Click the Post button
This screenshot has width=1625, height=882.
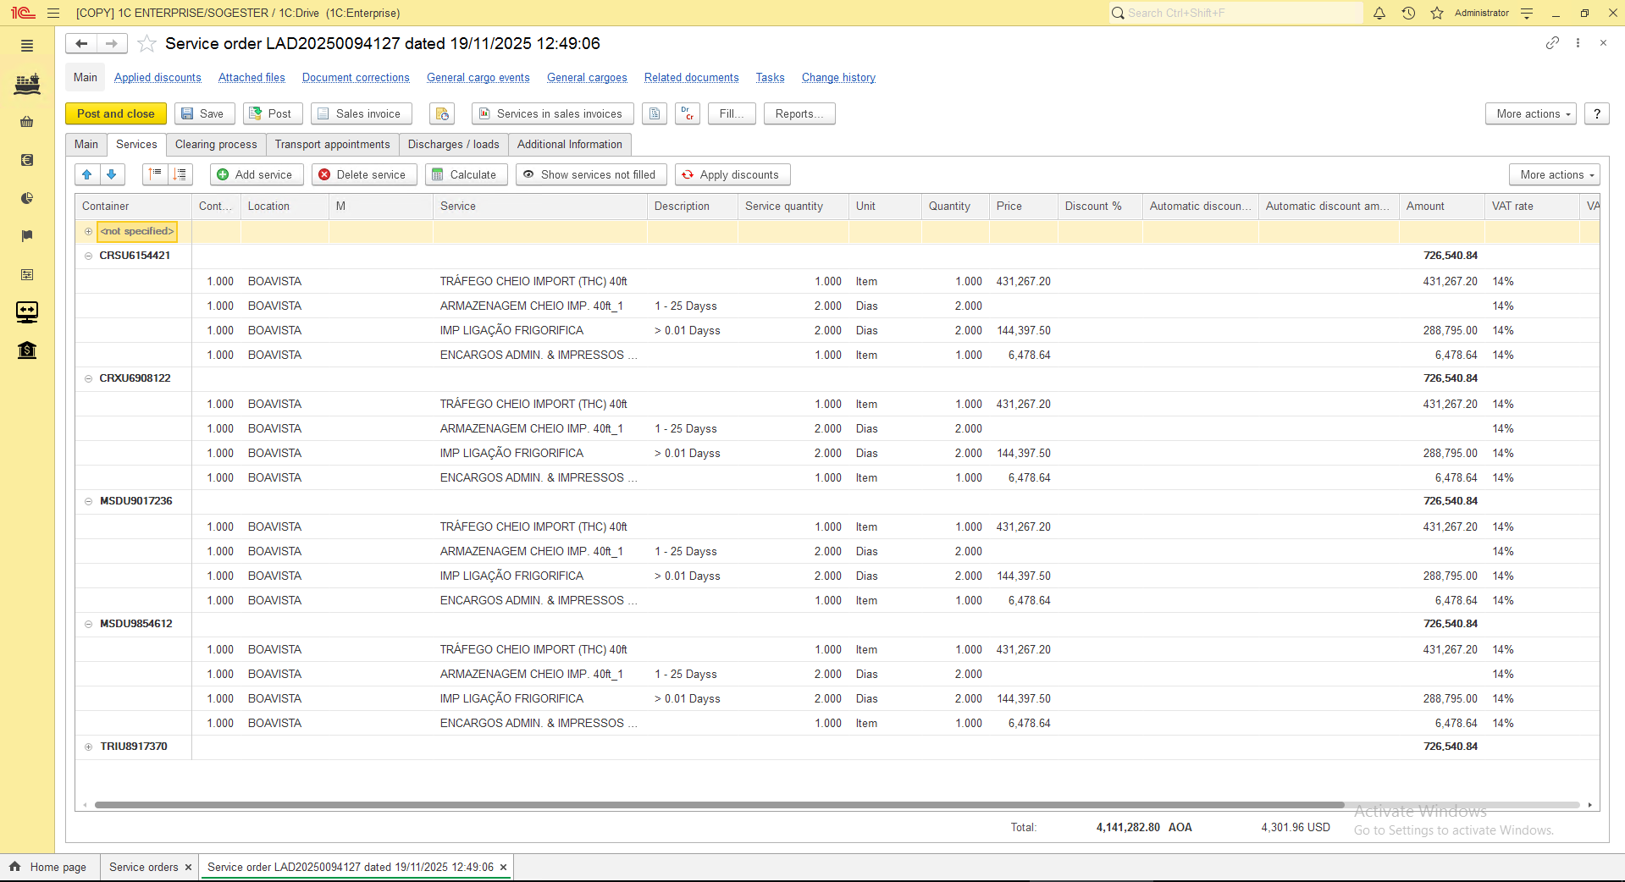pos(273,113)
